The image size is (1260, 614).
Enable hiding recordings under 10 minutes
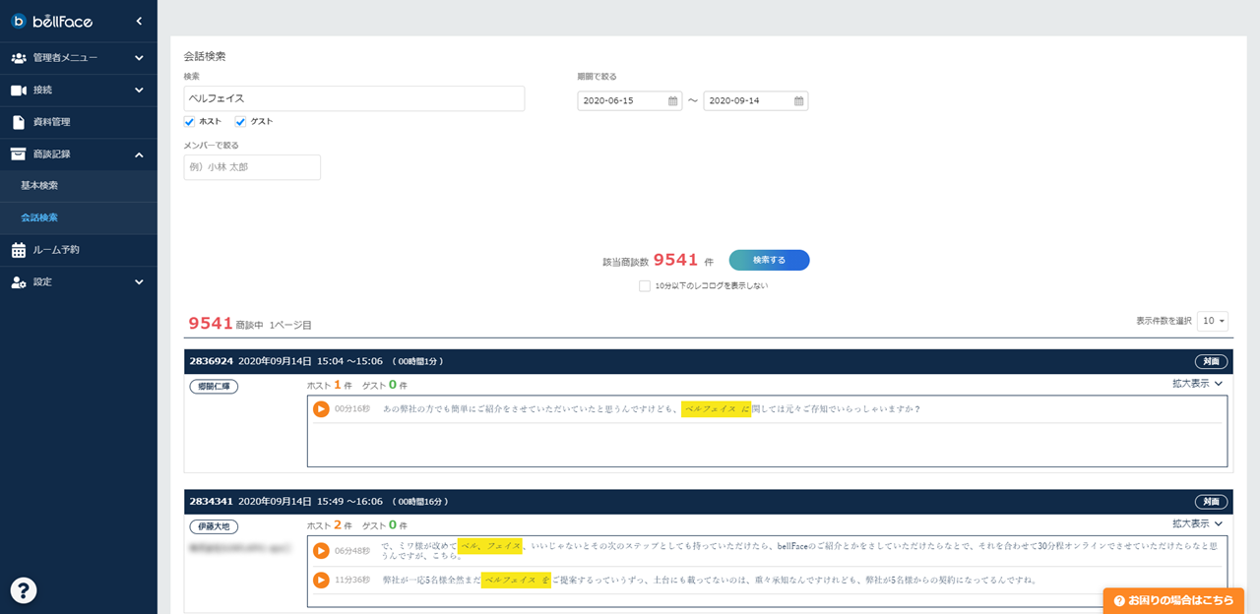pyautogui.click(x=645, y=286)
